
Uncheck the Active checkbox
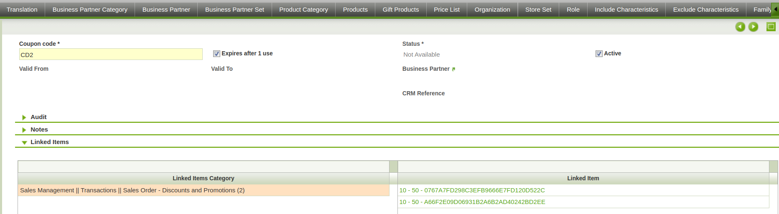599,54
